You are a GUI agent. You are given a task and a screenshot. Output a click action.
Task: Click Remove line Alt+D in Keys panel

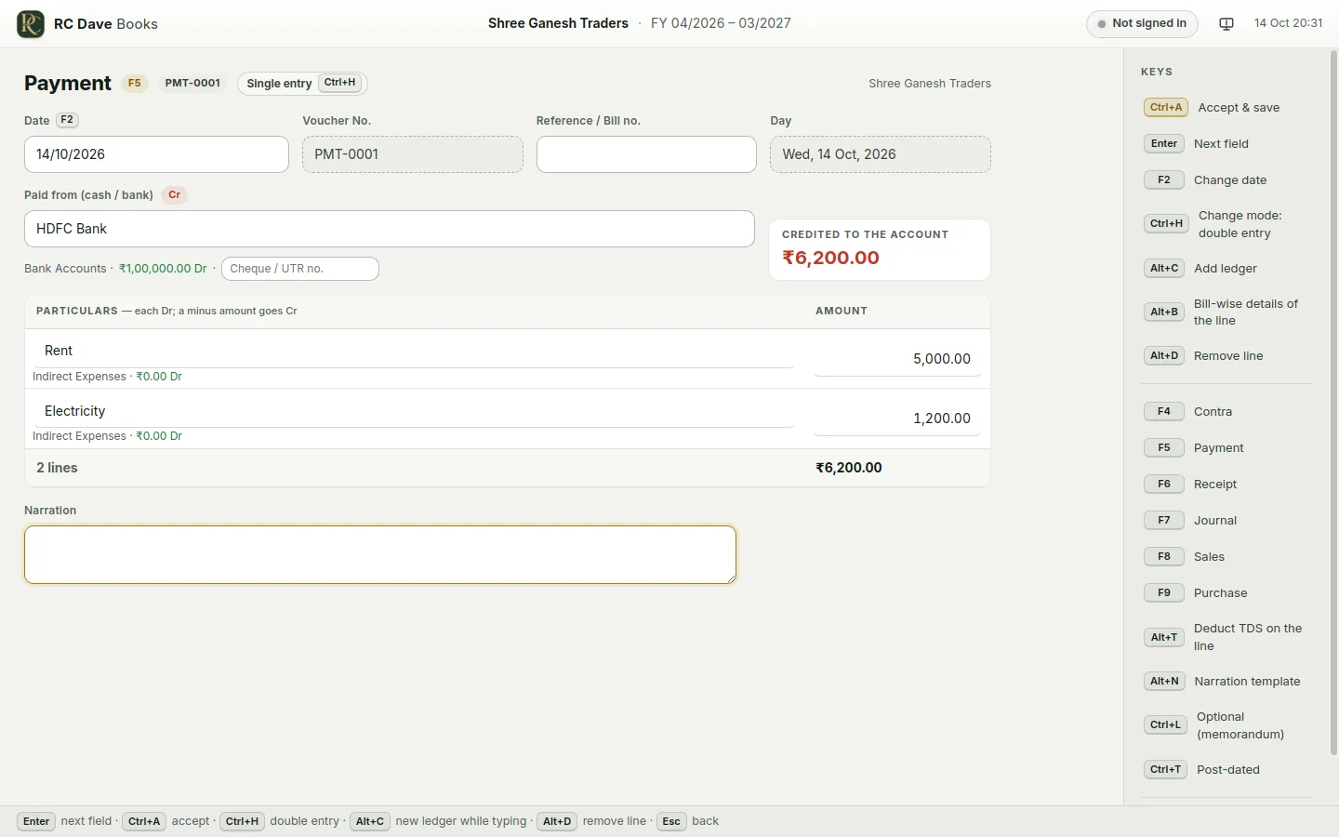(x=1226, y=356)
